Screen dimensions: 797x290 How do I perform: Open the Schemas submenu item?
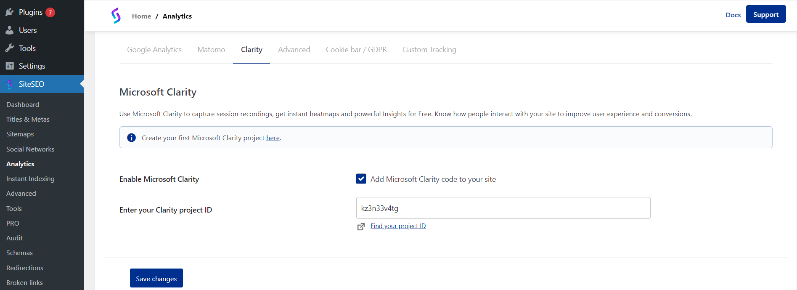(19, 253)
